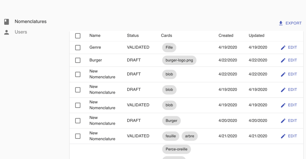Image resolution: width=306 pixels, height=159 pixels.
Task: Click the Cards column header
Action: coord(167,35)
